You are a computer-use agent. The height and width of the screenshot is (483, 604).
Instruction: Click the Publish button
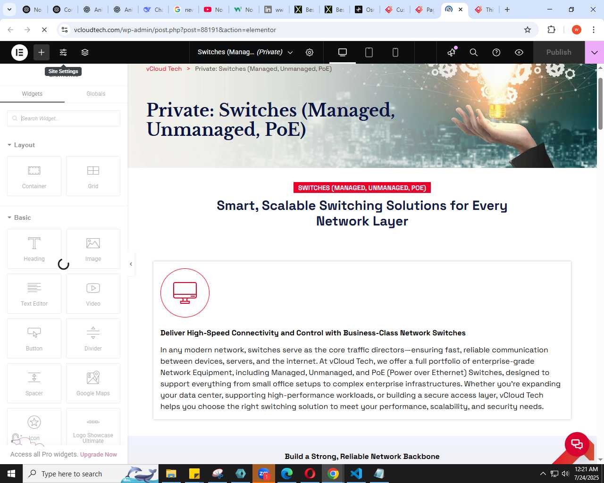click(559, 52)
